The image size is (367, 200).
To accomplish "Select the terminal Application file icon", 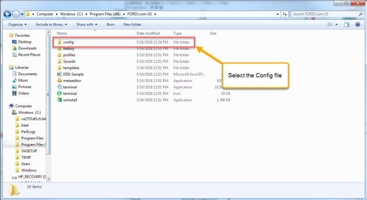I will point(59,87).
